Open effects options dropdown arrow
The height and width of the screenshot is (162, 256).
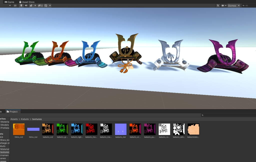click(x=35, y=5)
